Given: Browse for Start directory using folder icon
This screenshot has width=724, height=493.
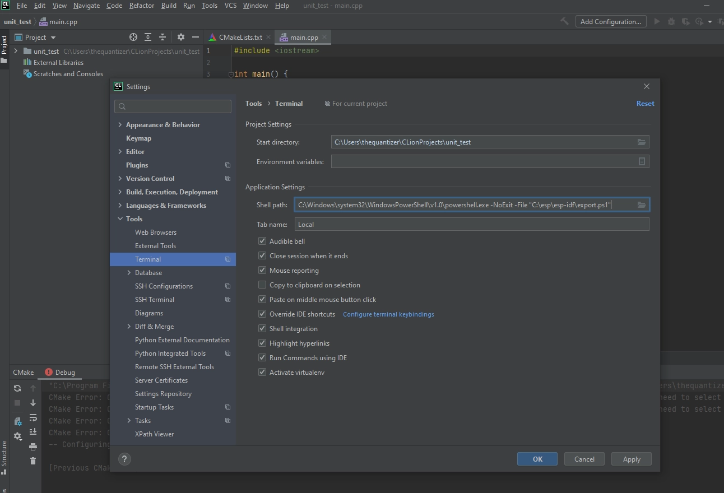Looking at the screenshot, I should [642, 142].
